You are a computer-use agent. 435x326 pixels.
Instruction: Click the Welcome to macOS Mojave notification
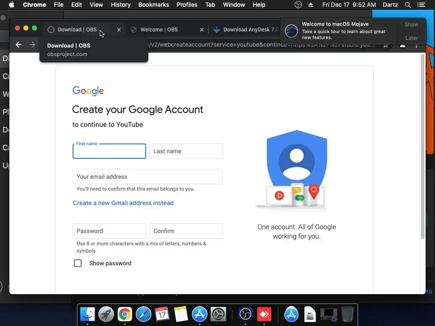pos(339,31)
